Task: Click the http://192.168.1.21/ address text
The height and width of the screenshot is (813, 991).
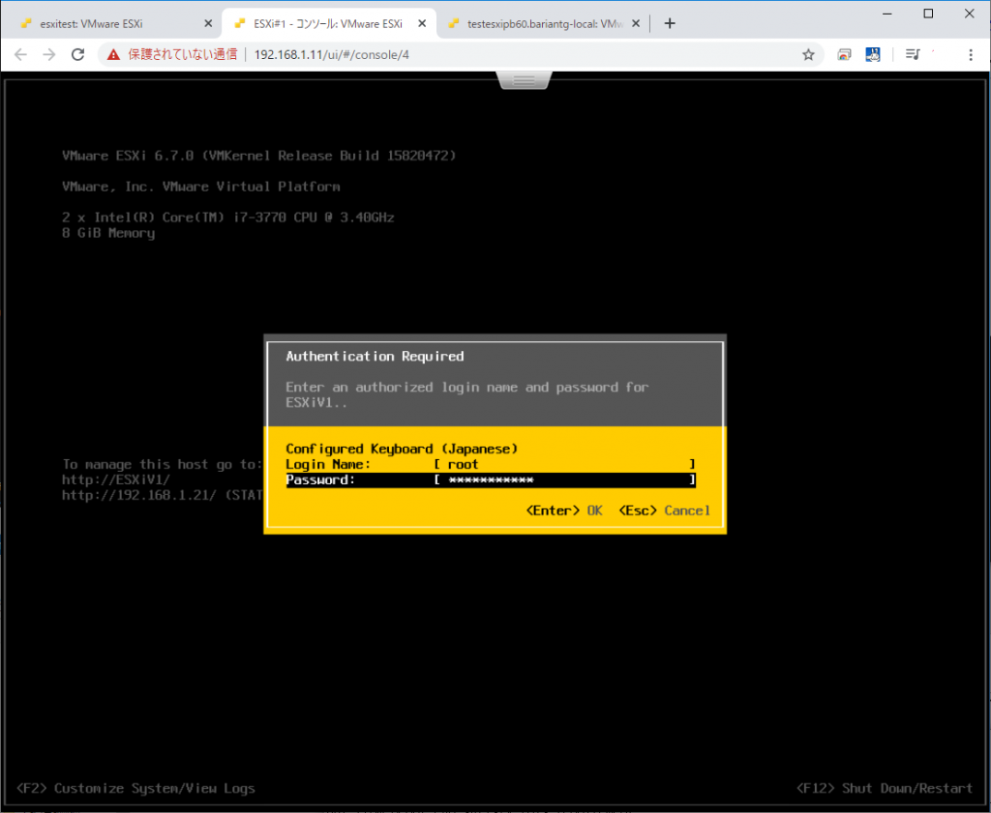Action: [x=139, y=496]
